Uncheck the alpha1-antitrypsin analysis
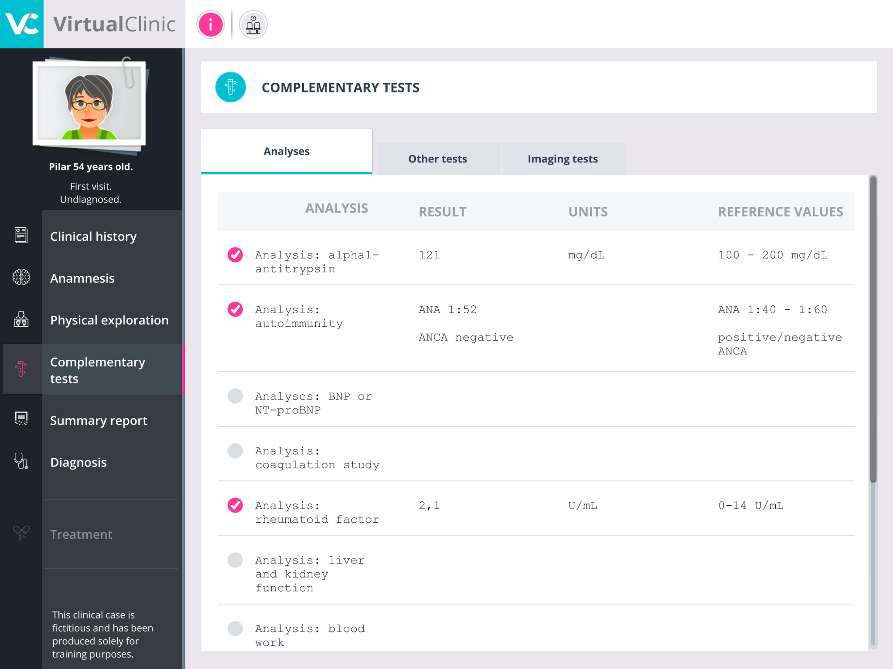This screenshot has height=669, width=893. click(x=235, y=255)
